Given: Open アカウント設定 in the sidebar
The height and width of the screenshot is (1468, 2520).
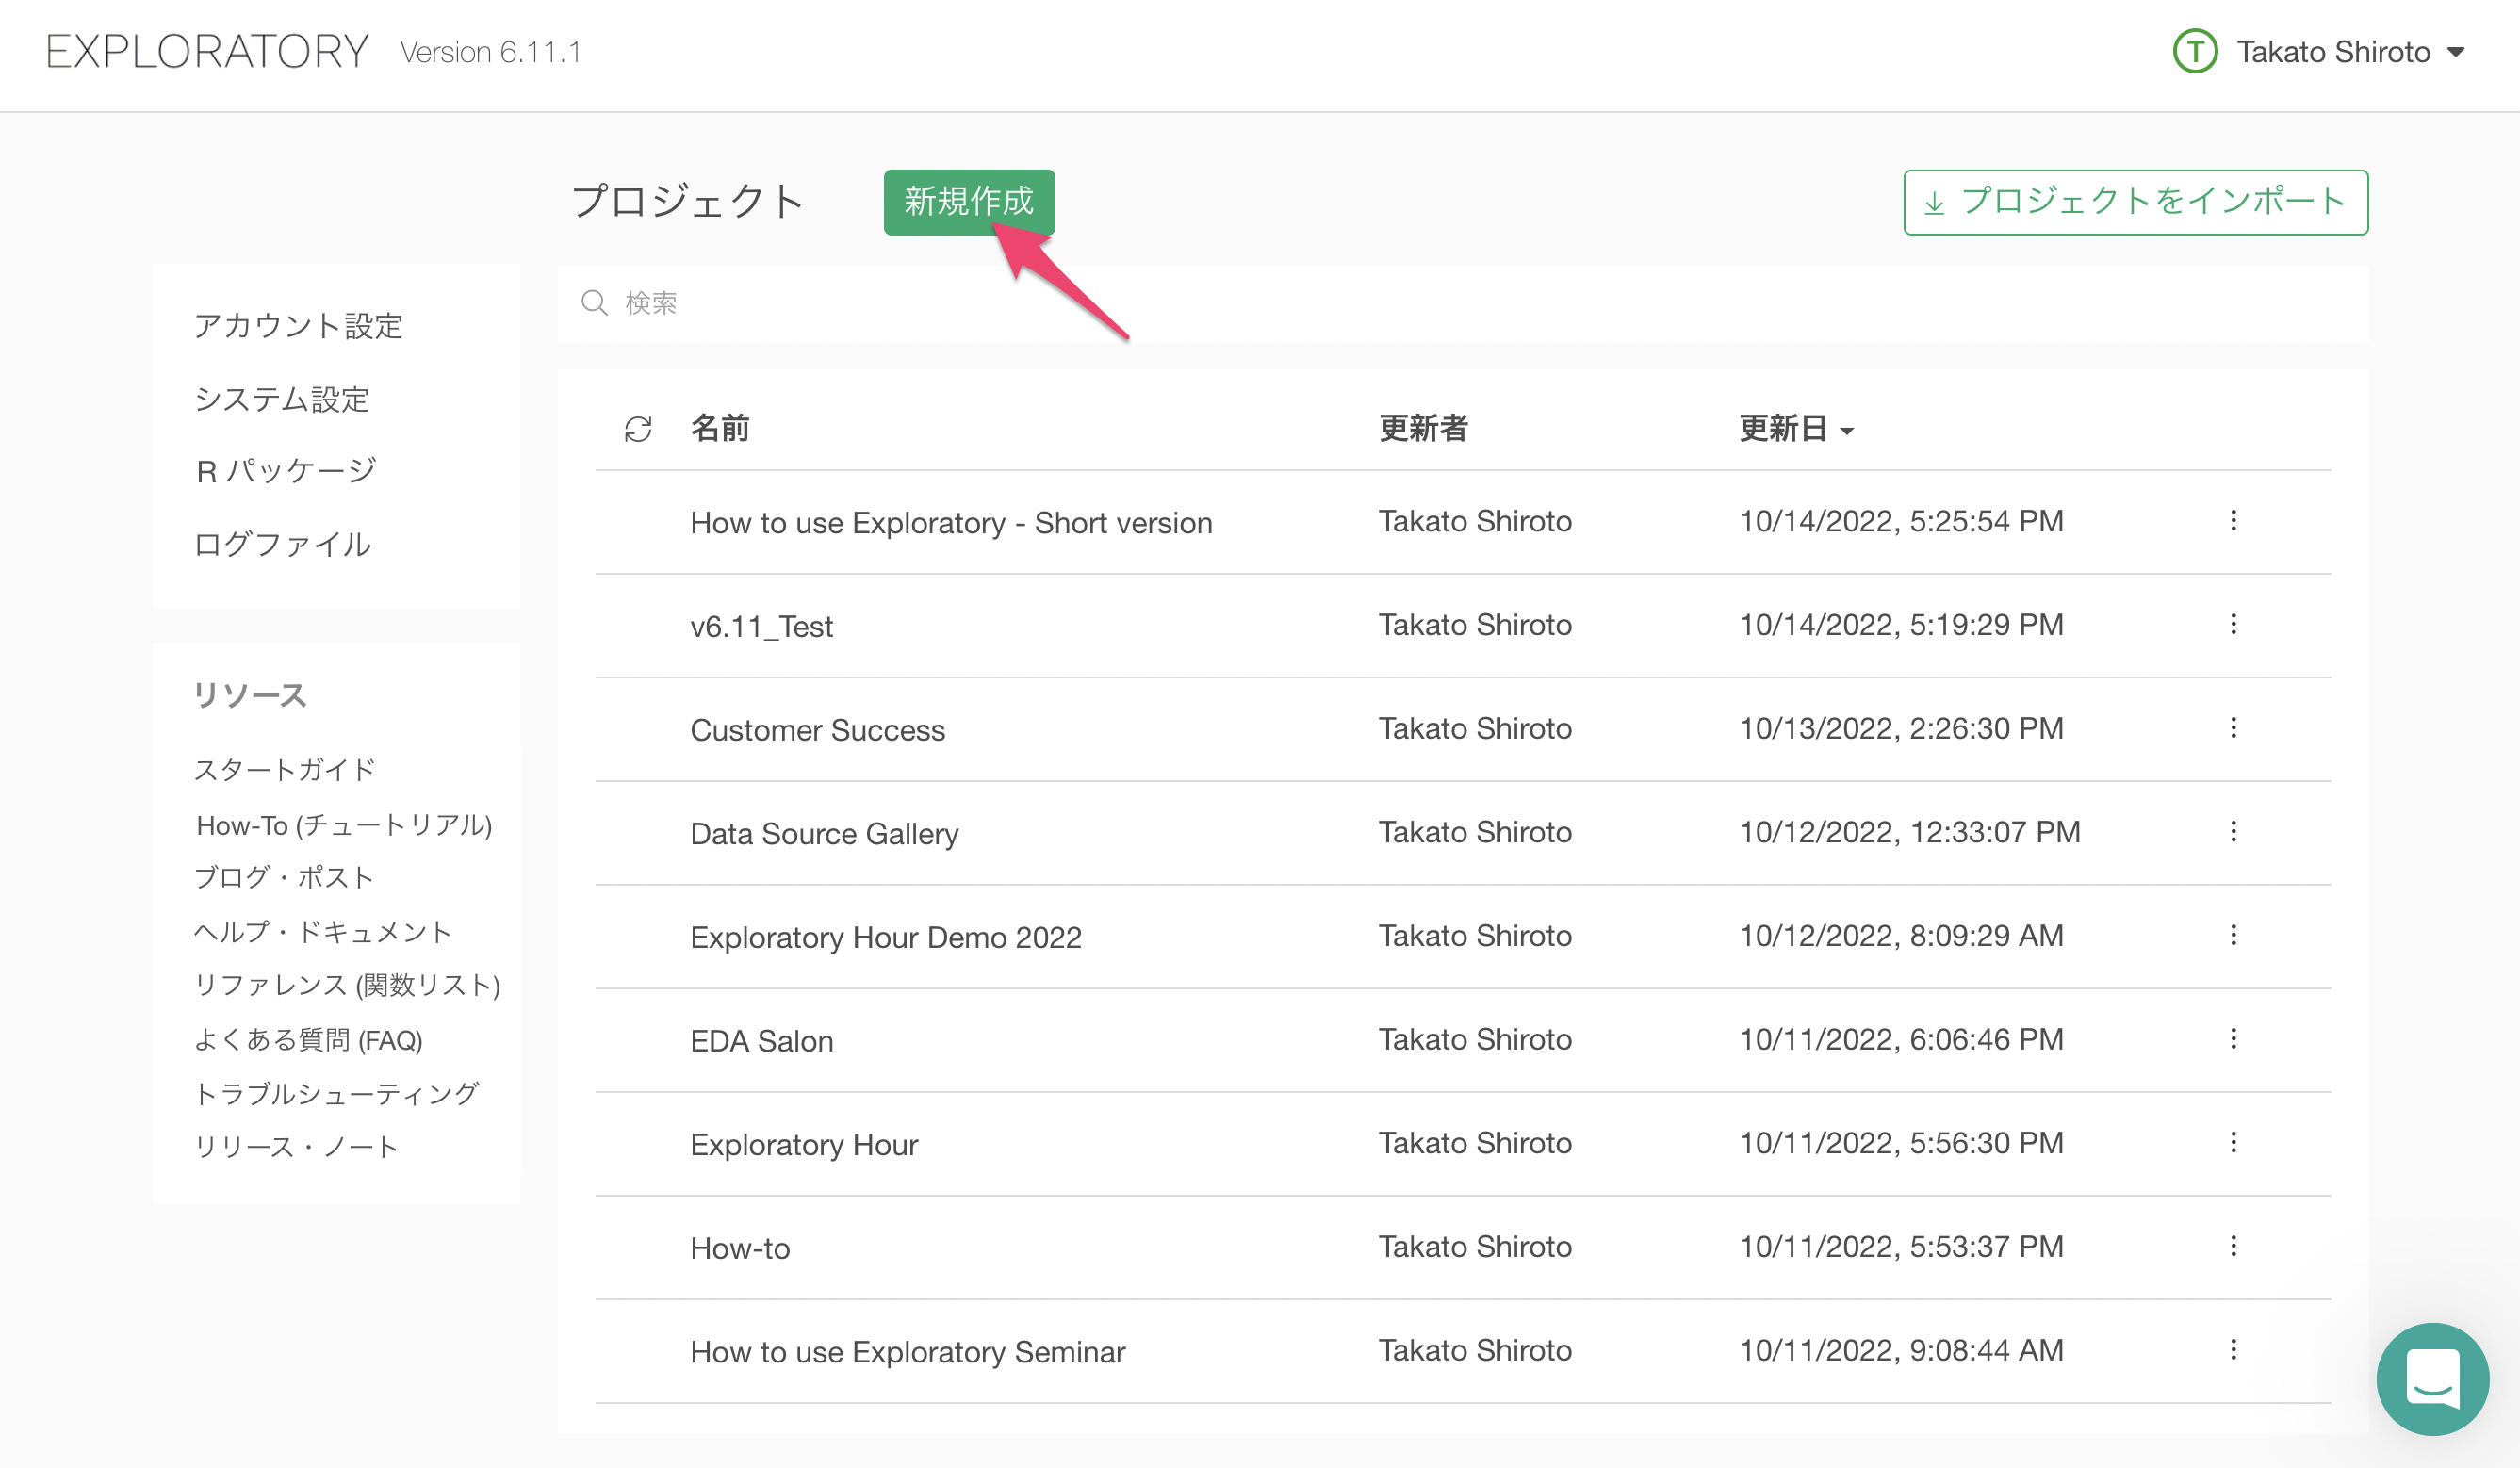Looking at the screenshot, I should coord(298,326).
